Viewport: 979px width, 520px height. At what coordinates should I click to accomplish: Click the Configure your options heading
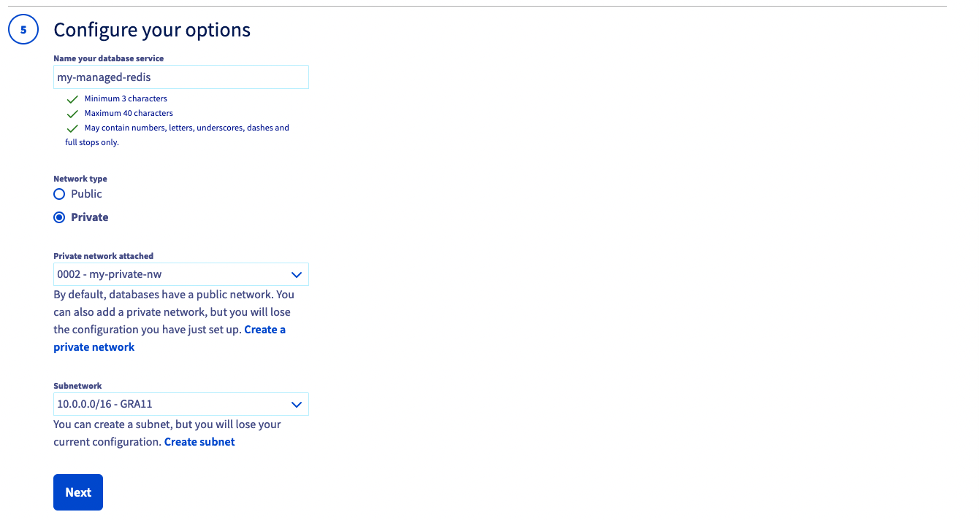pyautogui.click(x=151, y=30)
